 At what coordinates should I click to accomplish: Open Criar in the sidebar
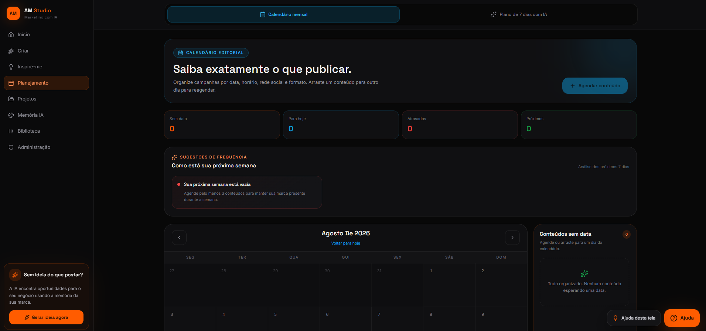coord(46,51)
